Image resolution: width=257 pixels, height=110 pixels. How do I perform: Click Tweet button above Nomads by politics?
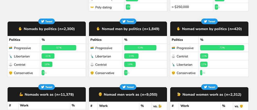(x=47, y=22)
